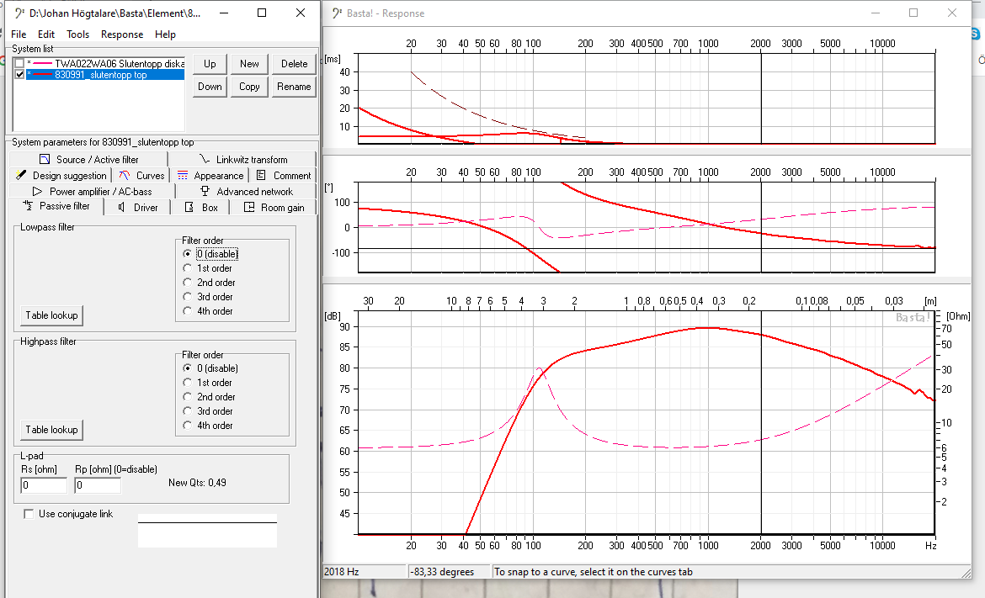The image size is (985, 598).
Task: Delete the selected system
Action: click(x=294, y=64)
